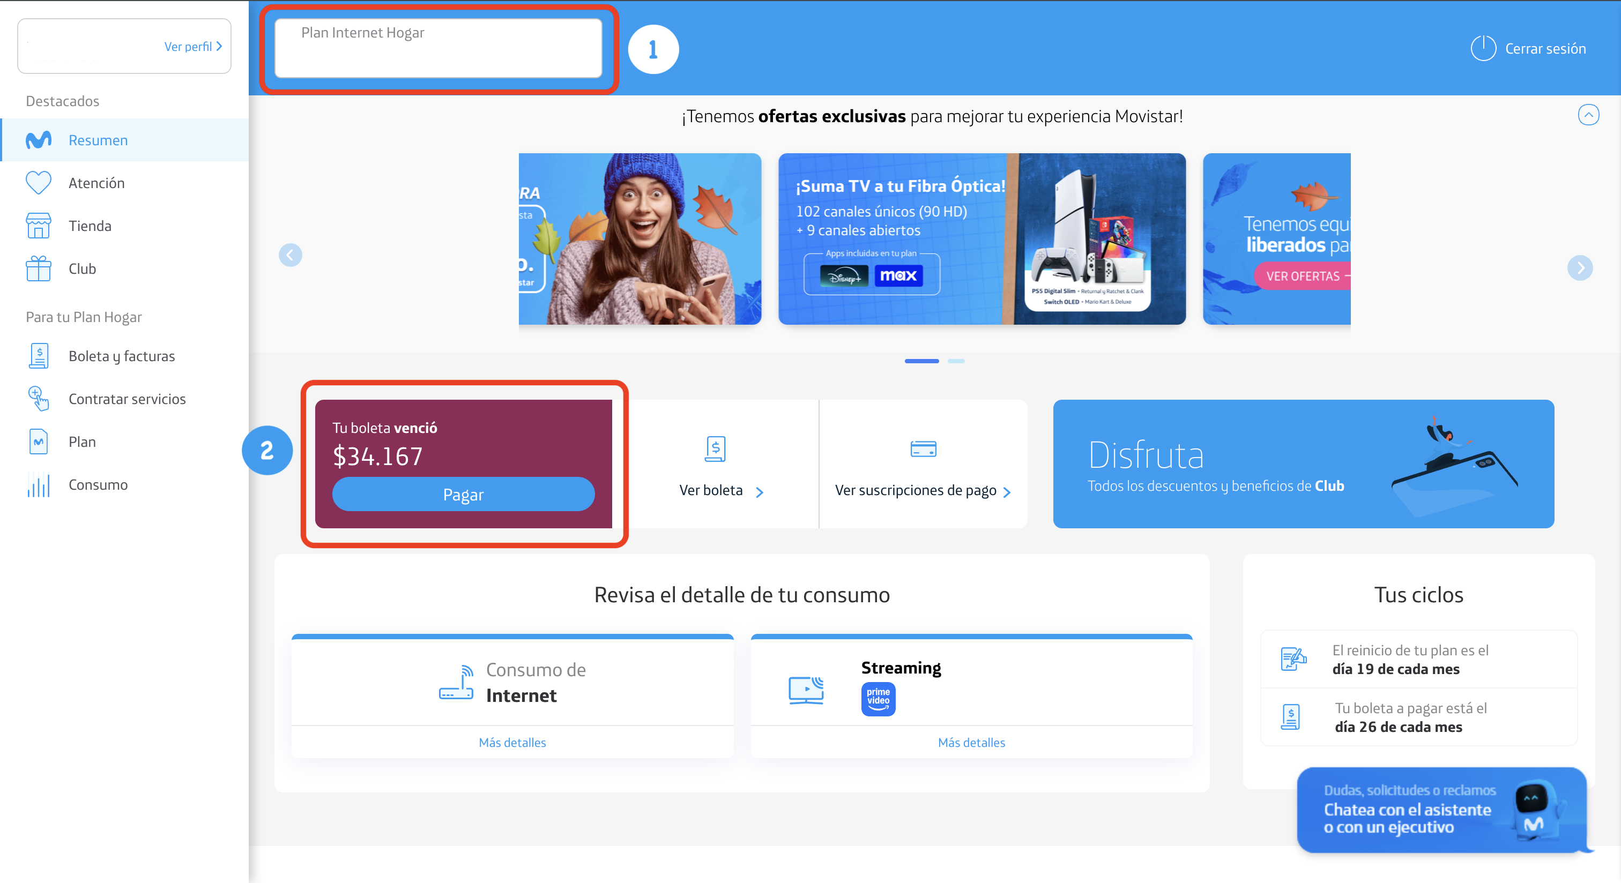This screenshot has height=883, width=1621.
Task: Click the bar chart Consumo icon
Action: pyautogui.click(x=39, y=484)
